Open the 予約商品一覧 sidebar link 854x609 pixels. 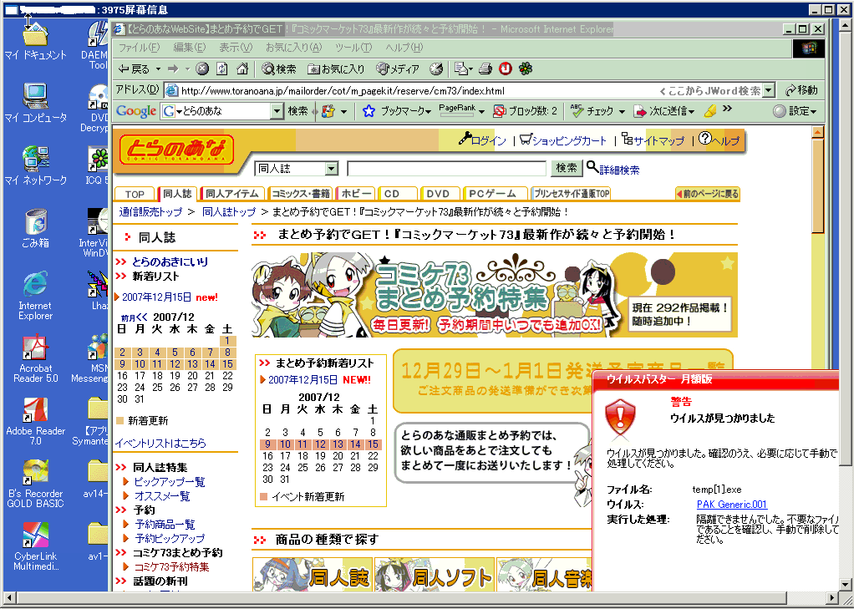tap(165, 525)
